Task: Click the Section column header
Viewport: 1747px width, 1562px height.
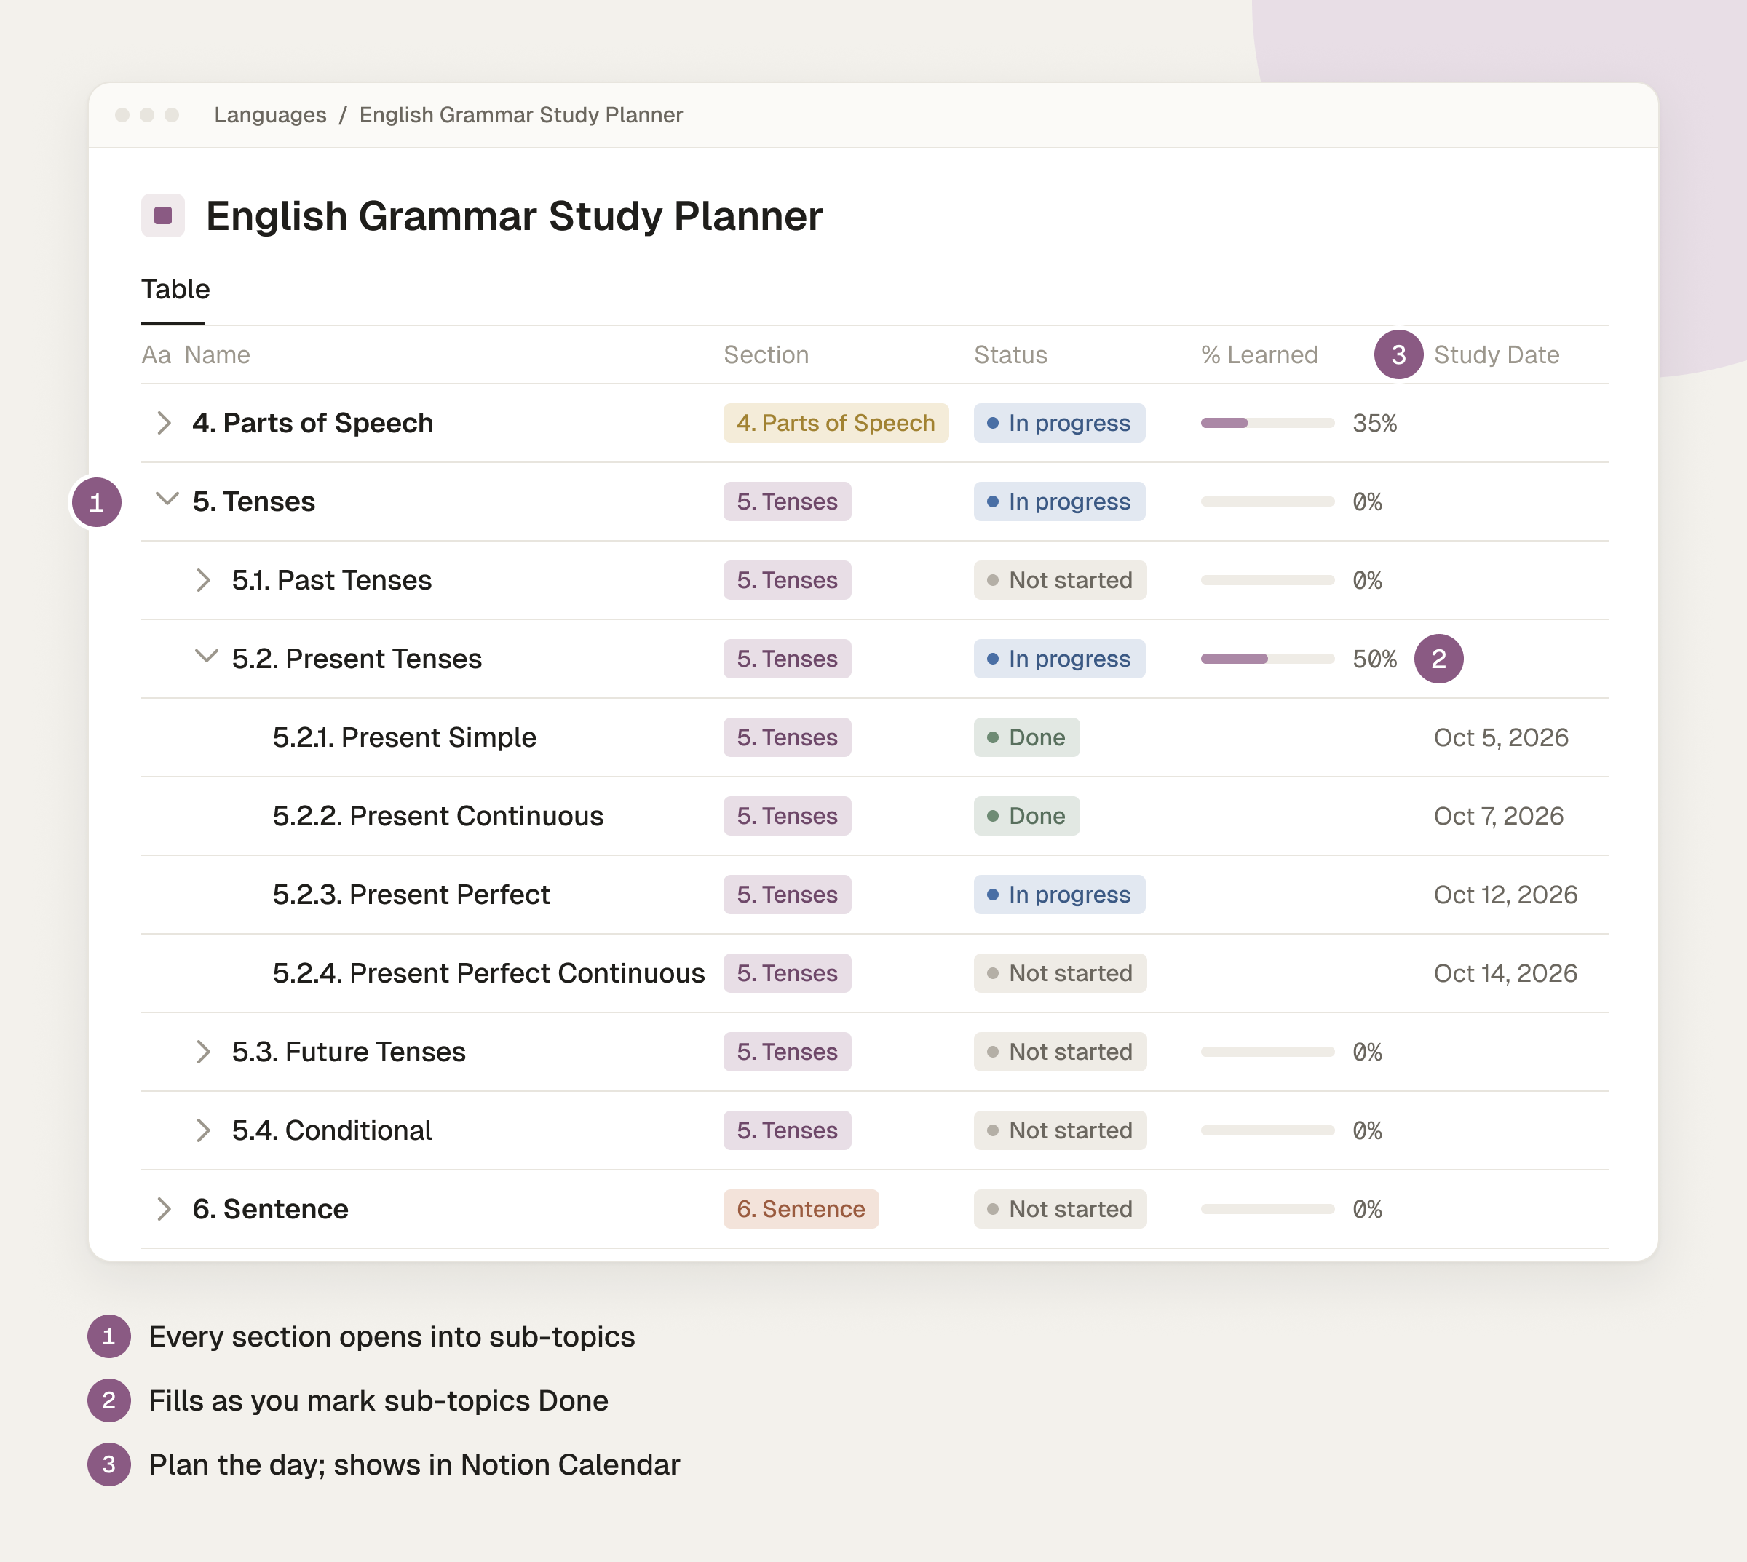Action: coord(766,354)
